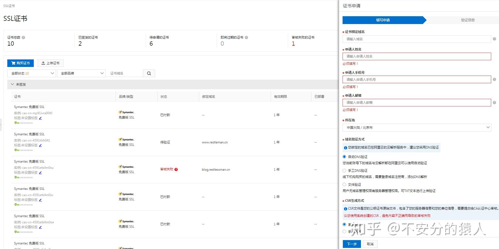Select the 手工DNS验证 radio option
This screenshot has width=499, height=249.
point(344,170)
